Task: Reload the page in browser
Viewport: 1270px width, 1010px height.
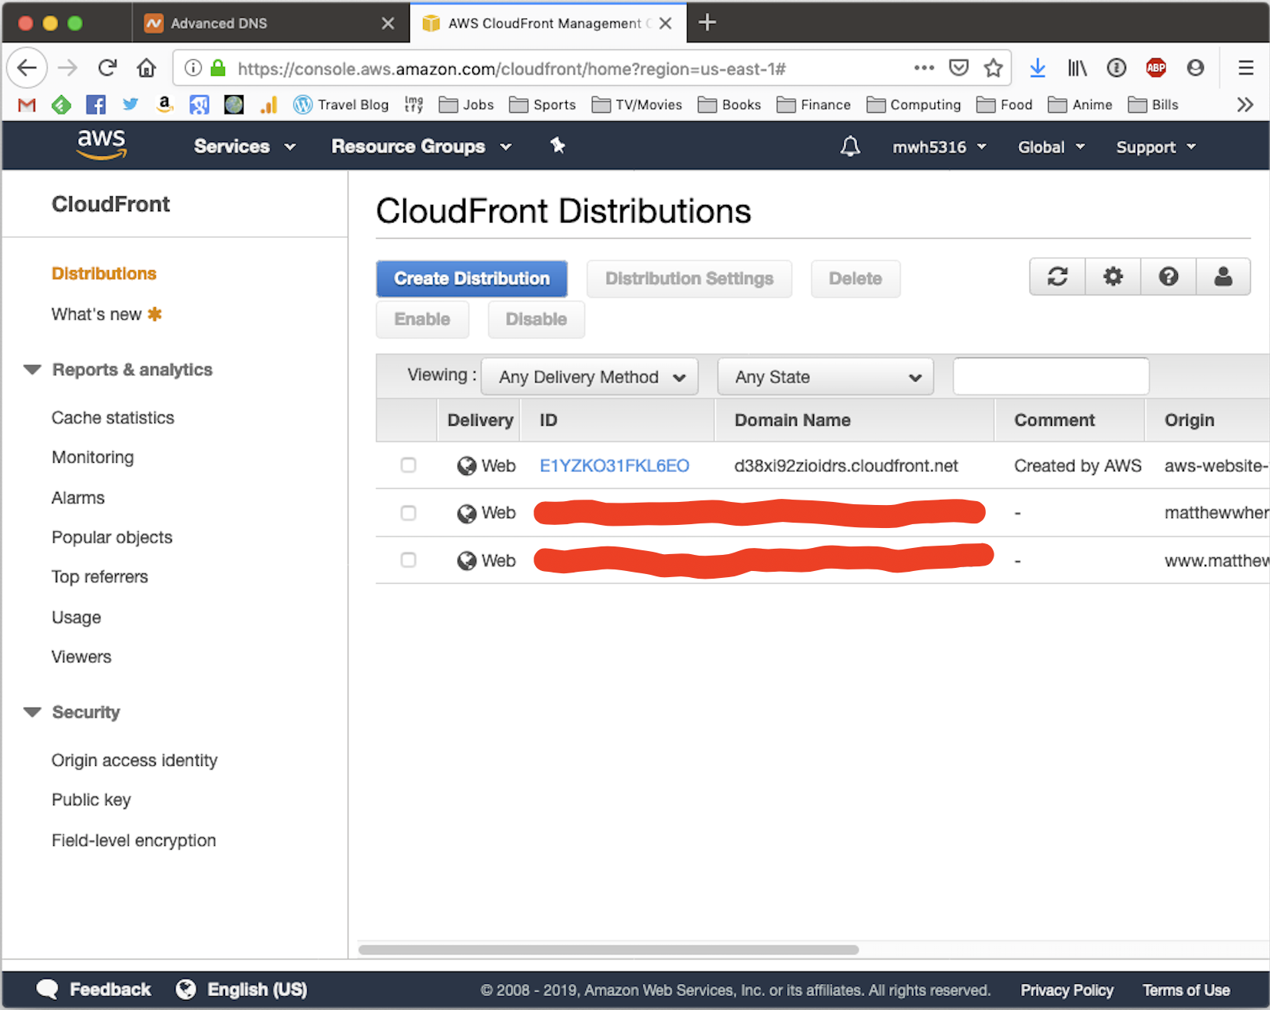Action: 107,68
